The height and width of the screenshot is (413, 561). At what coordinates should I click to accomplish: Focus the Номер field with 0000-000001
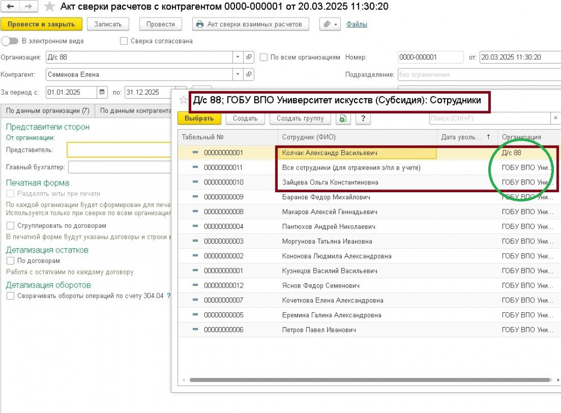431,57
